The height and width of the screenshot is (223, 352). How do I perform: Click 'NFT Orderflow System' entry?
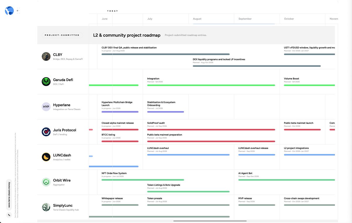click(143, 176)
